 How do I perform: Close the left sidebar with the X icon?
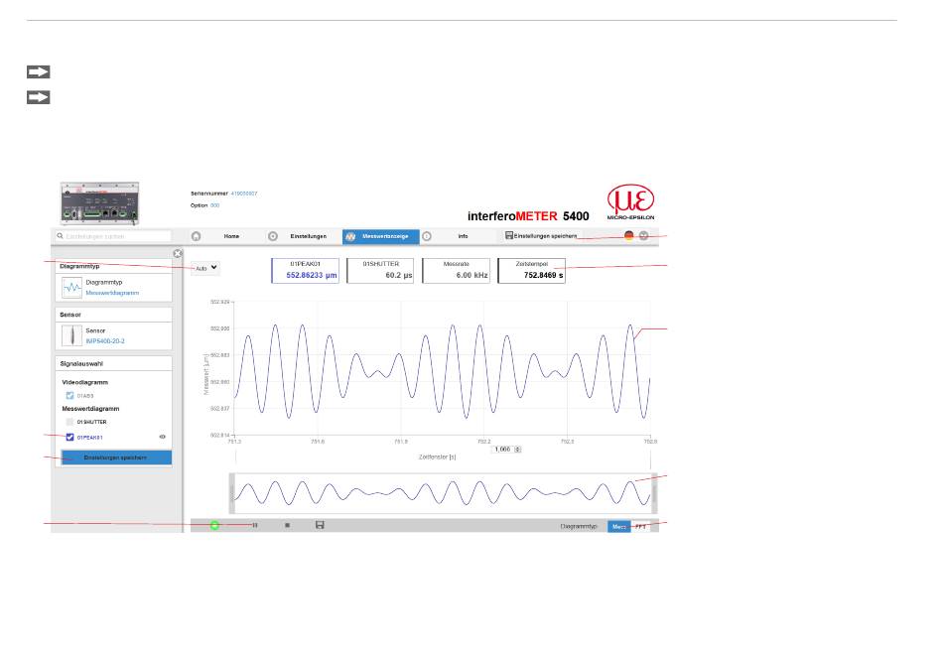click(178, 254)
